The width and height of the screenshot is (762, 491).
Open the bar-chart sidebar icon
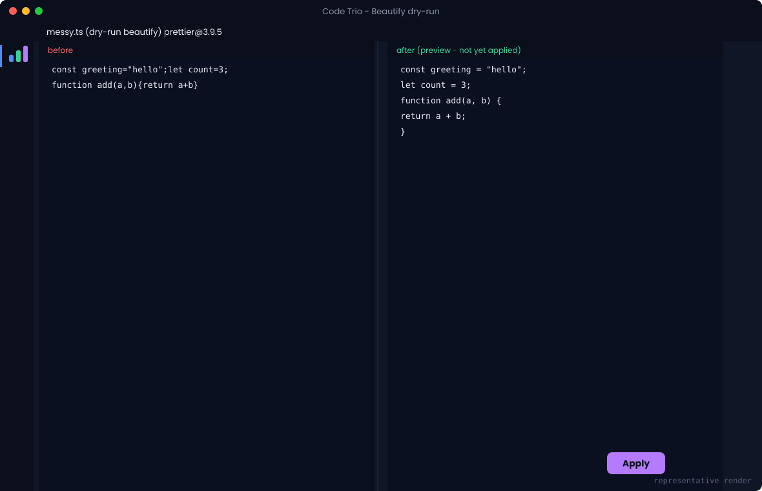point(18,54)
